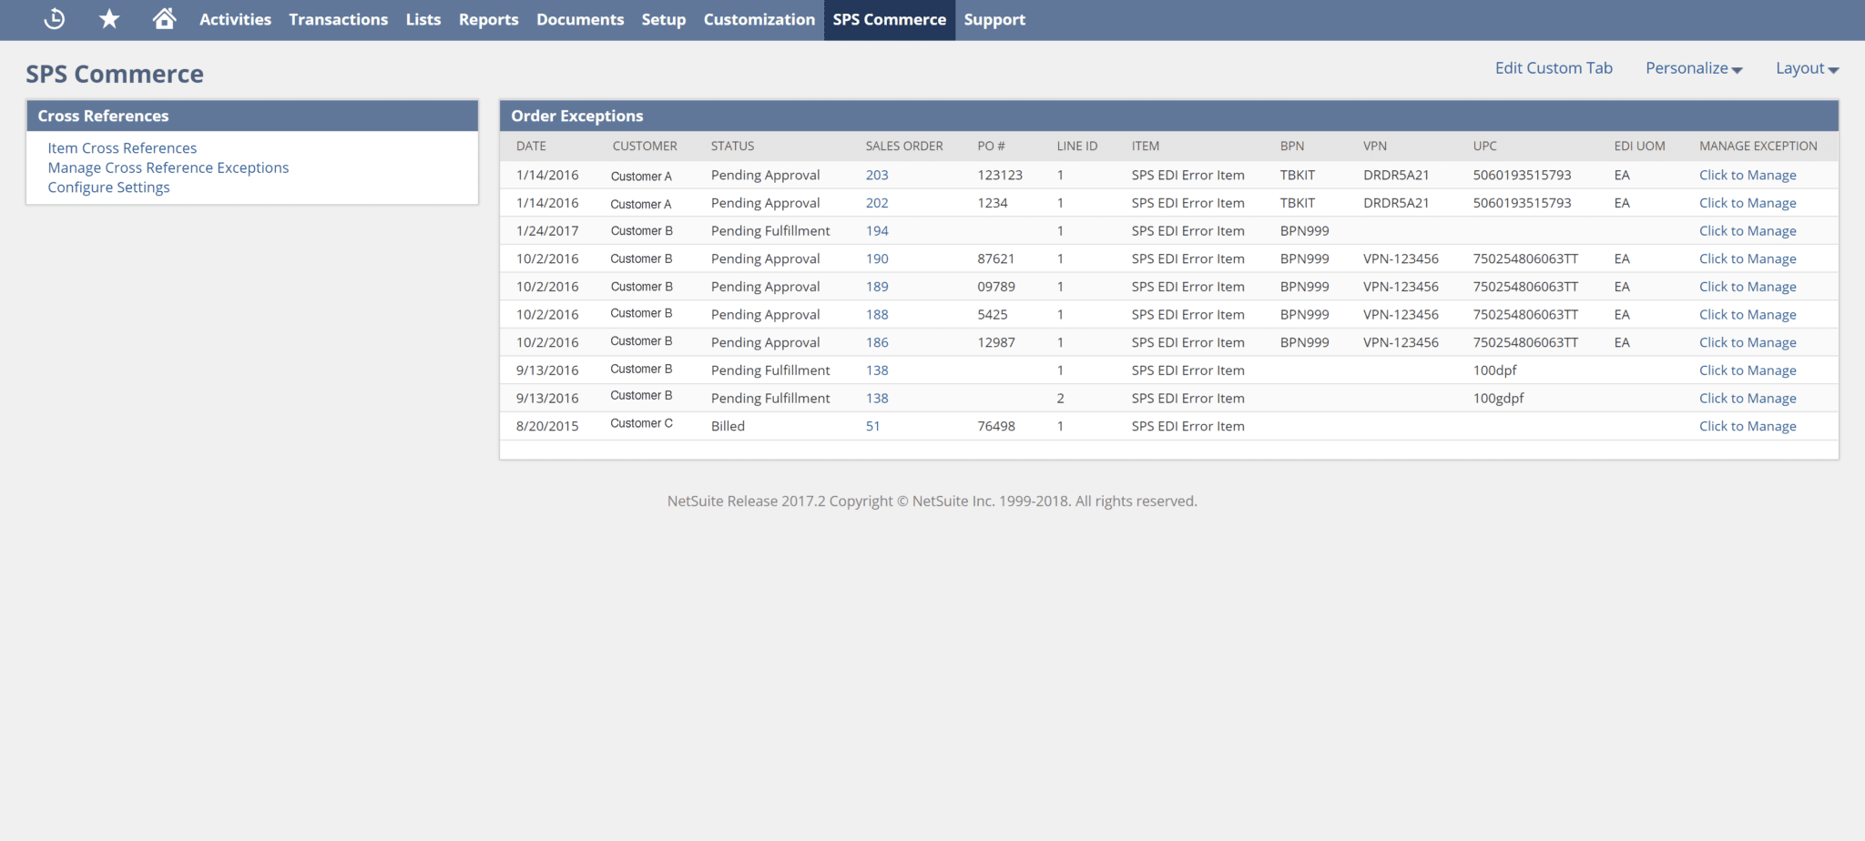Select the Billed status cell
The width and height of the screenshot is (1865, 841).
[x=728, y=426]
